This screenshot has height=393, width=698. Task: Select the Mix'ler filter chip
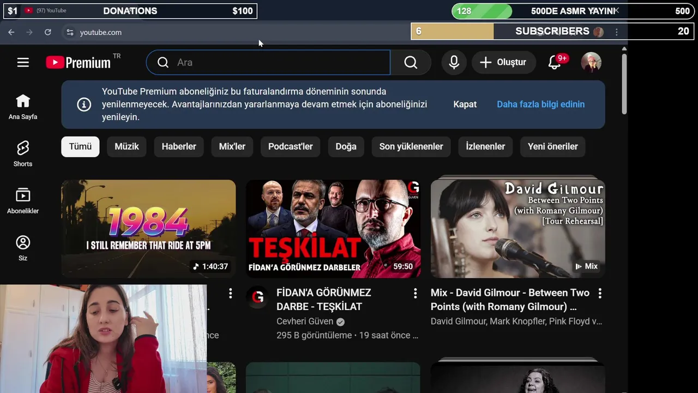pos(232,147)
